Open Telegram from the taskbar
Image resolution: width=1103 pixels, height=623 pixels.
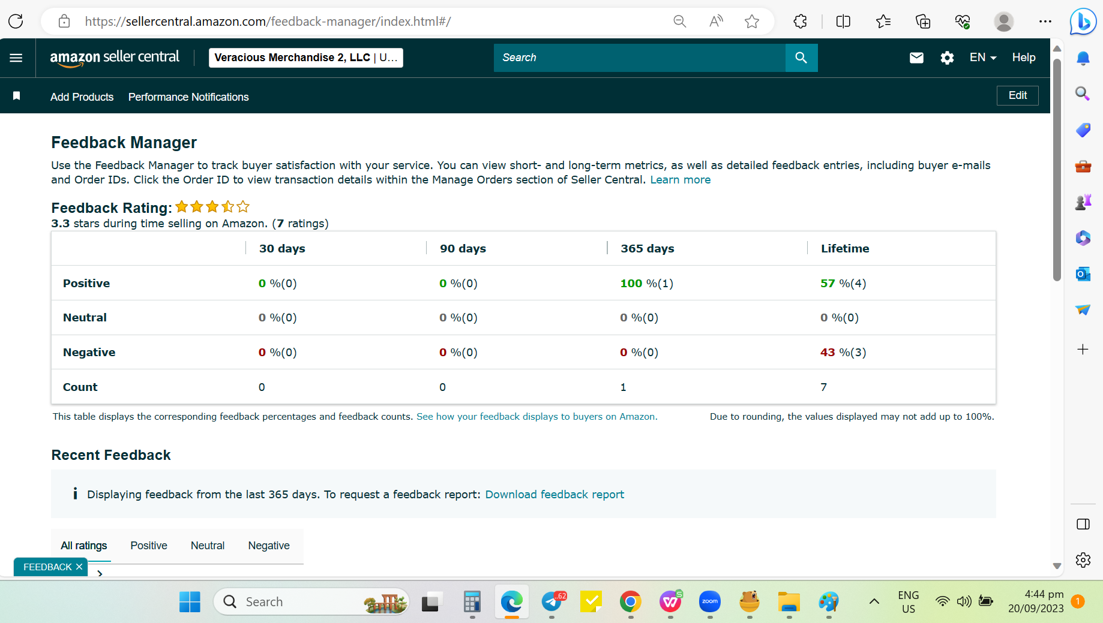(x=552, y=601)
